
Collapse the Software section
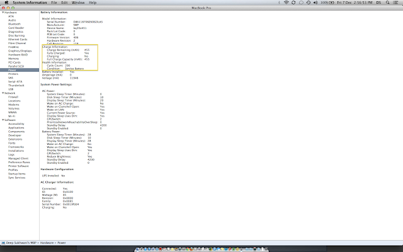click(3, 120)
